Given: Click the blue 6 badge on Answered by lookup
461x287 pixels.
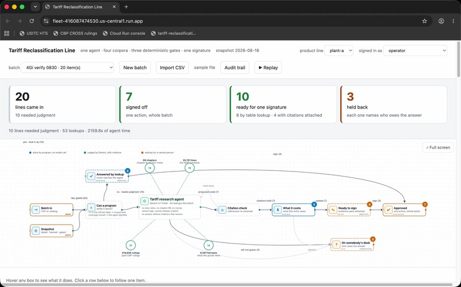Looking at the screenshot, I should 128,171.
